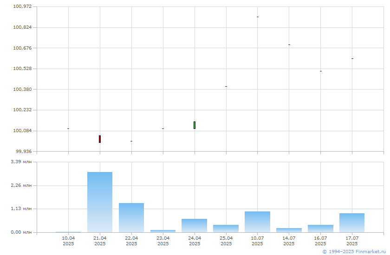This screenshot has width=390, height=255.
Task: Click the volume bar for 17.07 2025
Action: [352, 223]
